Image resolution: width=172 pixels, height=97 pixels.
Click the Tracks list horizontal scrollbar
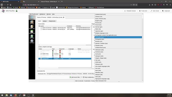tap(65, 68)
